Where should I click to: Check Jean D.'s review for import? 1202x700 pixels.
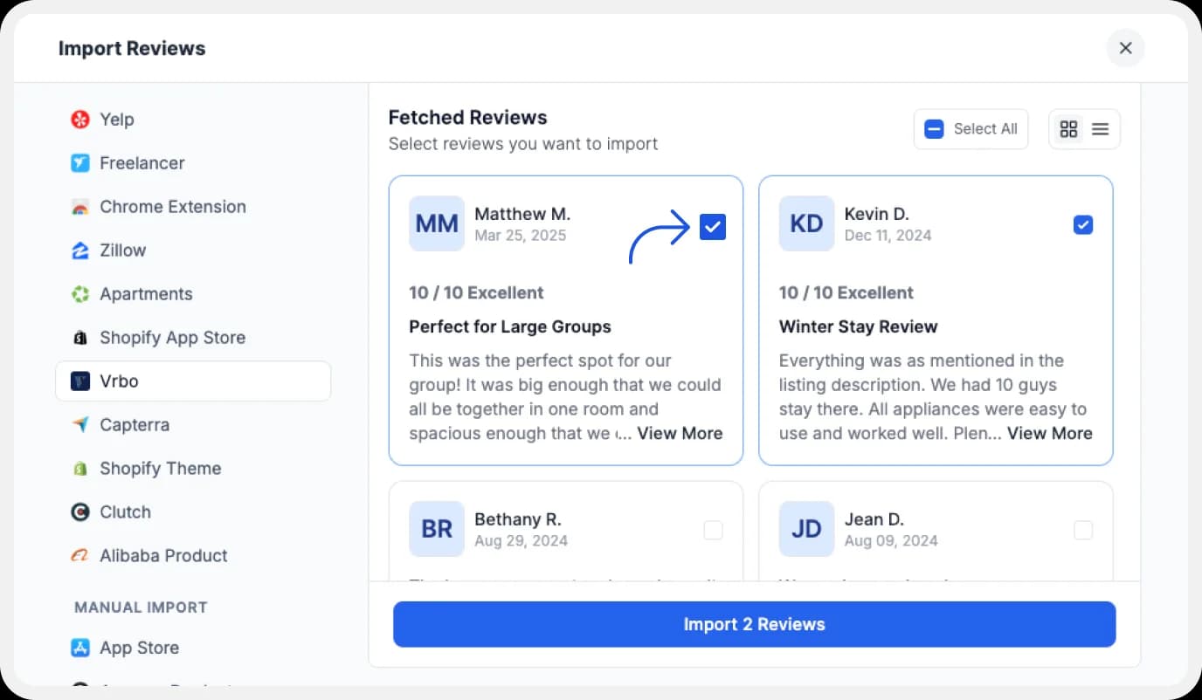click(1083, 530)
